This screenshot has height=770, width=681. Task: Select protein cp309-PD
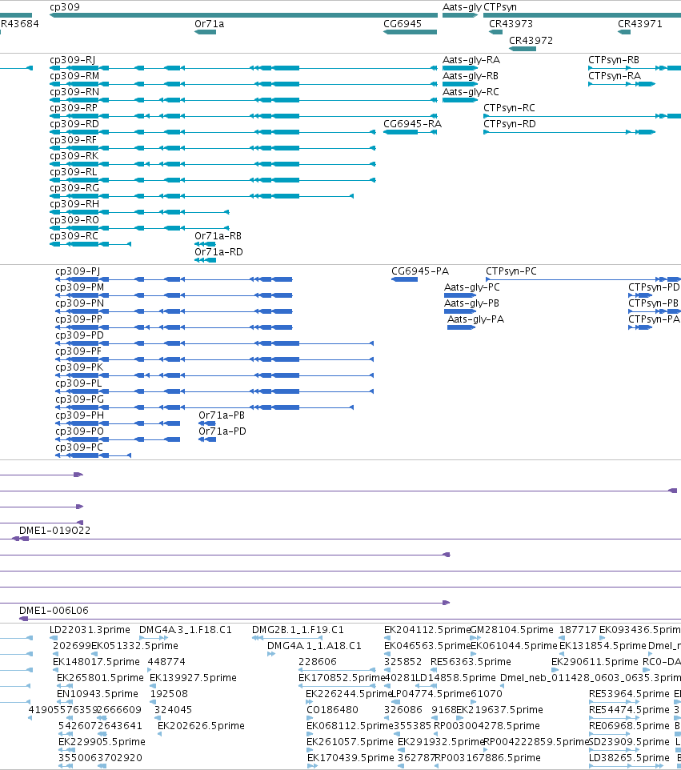214,343
